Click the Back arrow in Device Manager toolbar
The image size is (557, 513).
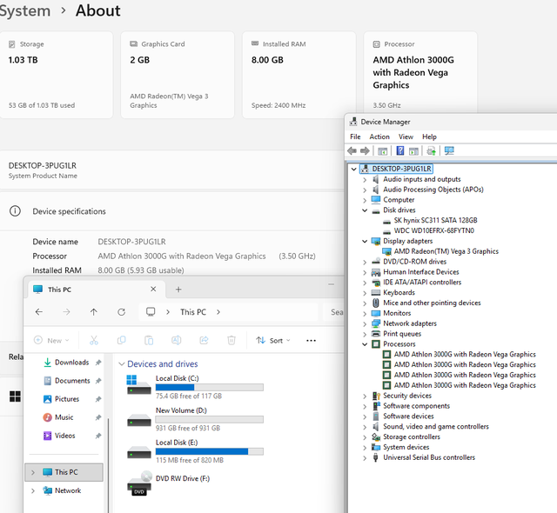tap(352, 150)
